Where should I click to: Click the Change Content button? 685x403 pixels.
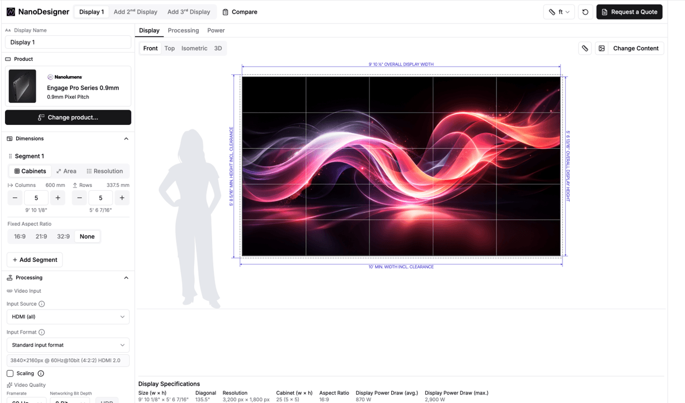636,48
